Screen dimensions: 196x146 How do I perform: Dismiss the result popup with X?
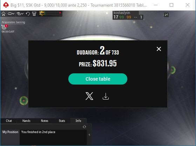159,49
